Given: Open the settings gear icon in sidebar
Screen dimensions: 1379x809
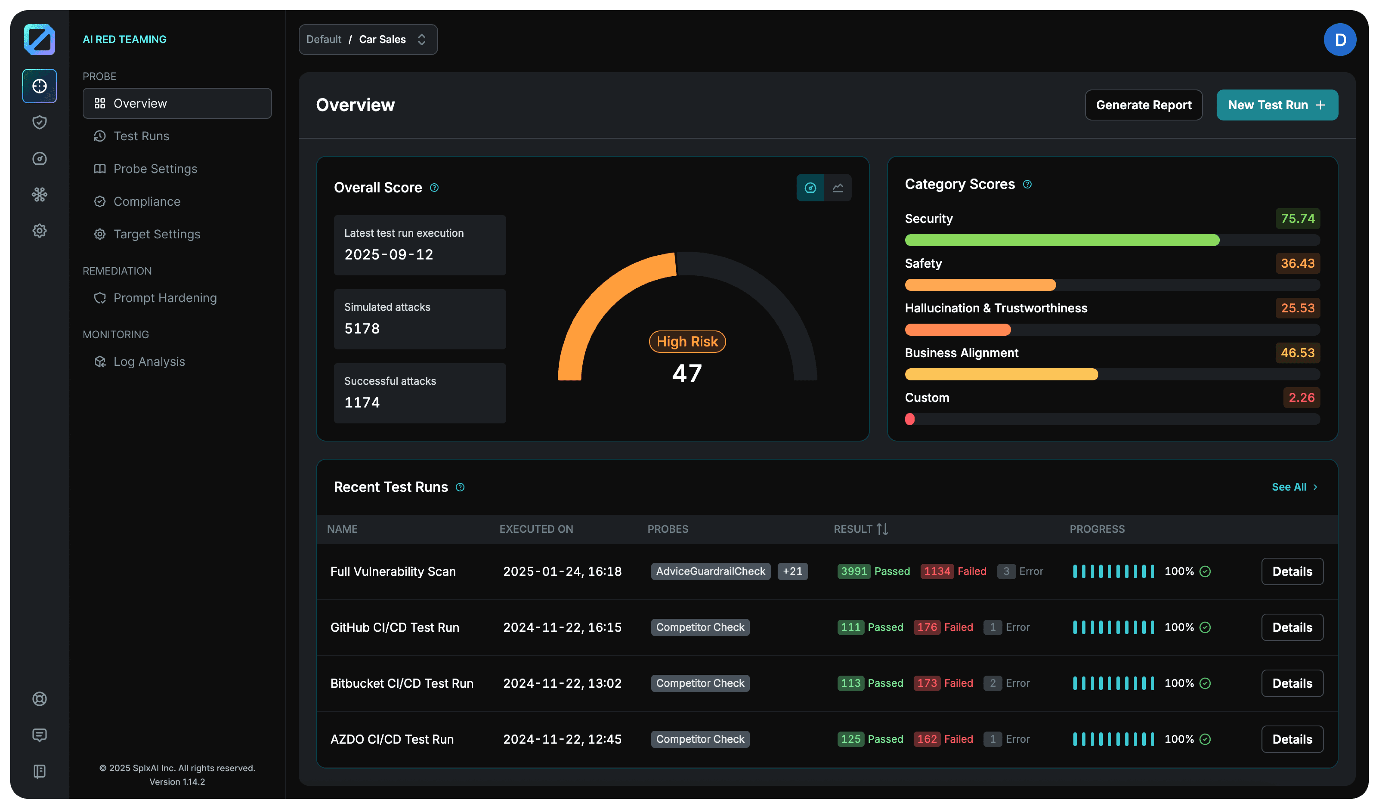Looking at the screenshot, I should (x=39, y=230).
